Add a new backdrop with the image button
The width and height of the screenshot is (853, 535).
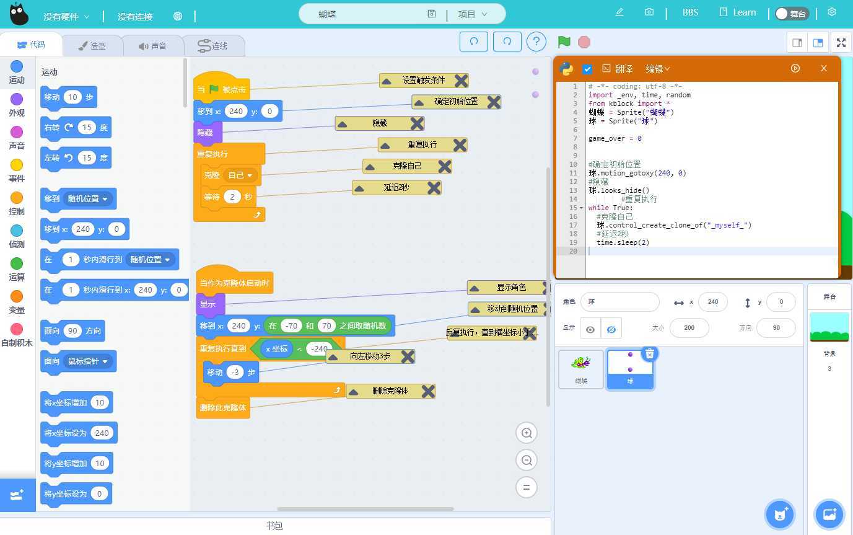pos(829,513)
